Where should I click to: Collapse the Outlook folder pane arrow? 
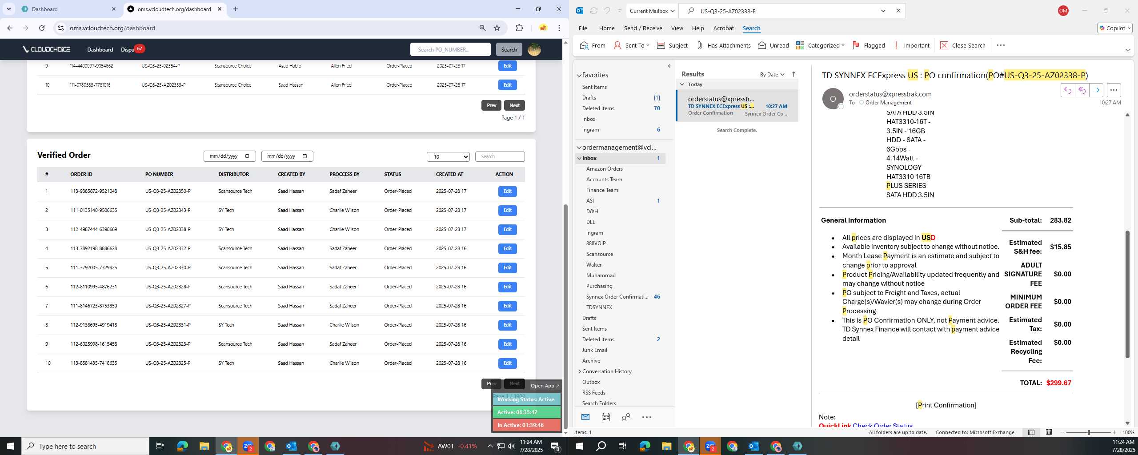point(669,66)
